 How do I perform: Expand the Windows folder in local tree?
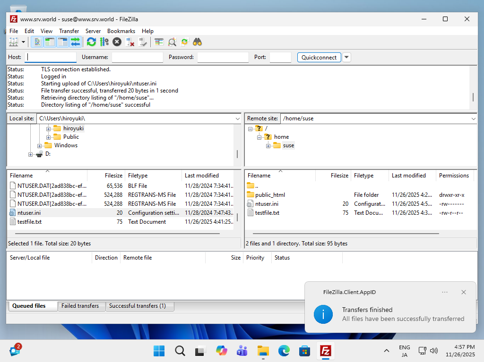(x=40, y=145)
